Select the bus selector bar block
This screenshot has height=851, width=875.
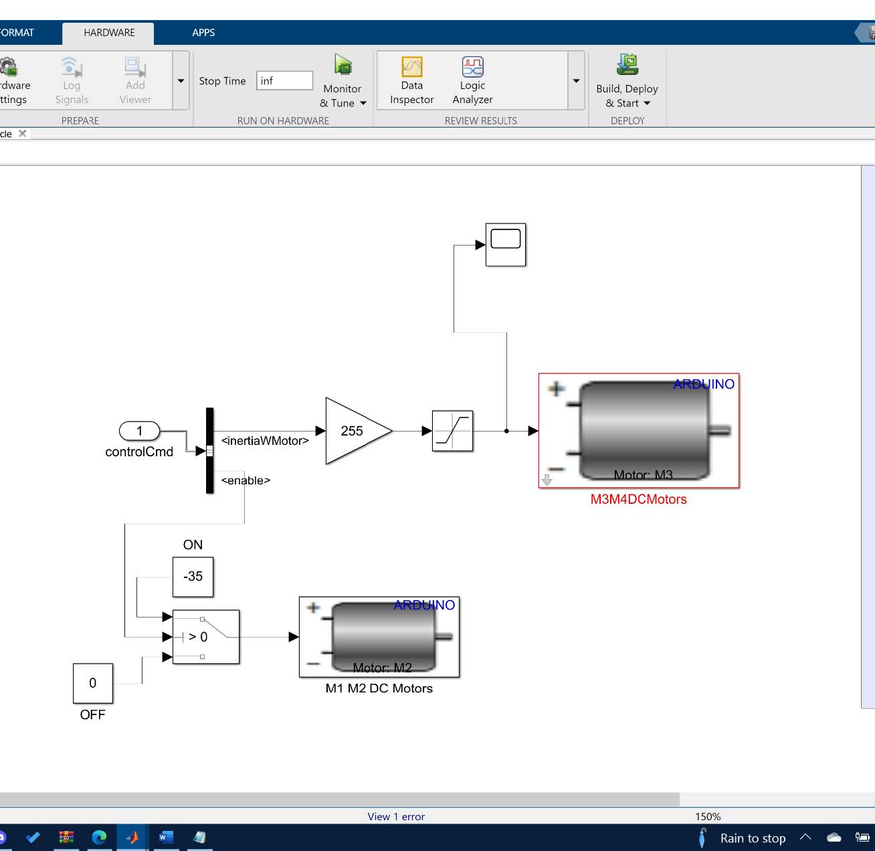click(x=209, y=450)
